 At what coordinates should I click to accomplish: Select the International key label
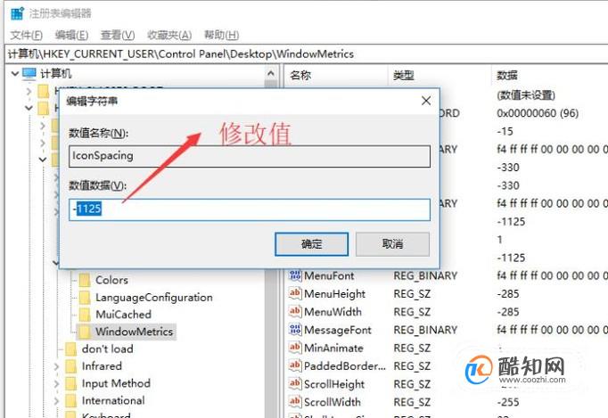pyautogui.click(x=113, y=400)
